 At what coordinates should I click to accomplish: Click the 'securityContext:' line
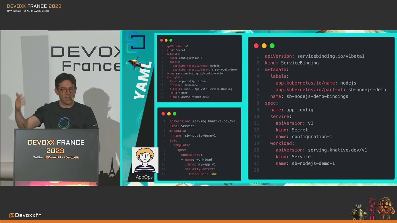point(200,169)
